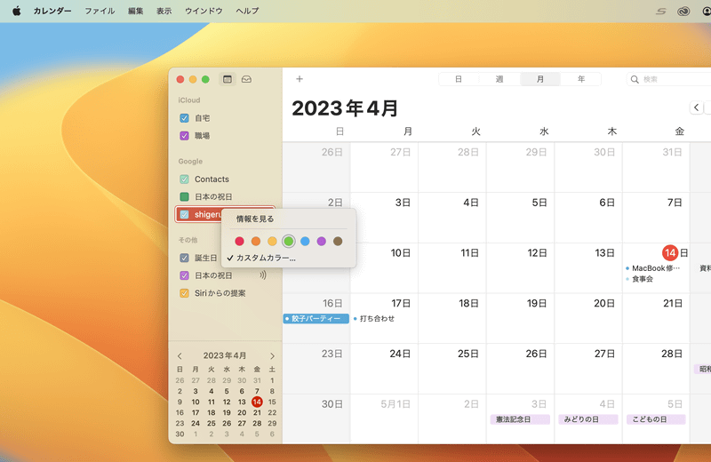Open the 表示 menu
This screenshot has height=462, width=711.
[164, 11]
